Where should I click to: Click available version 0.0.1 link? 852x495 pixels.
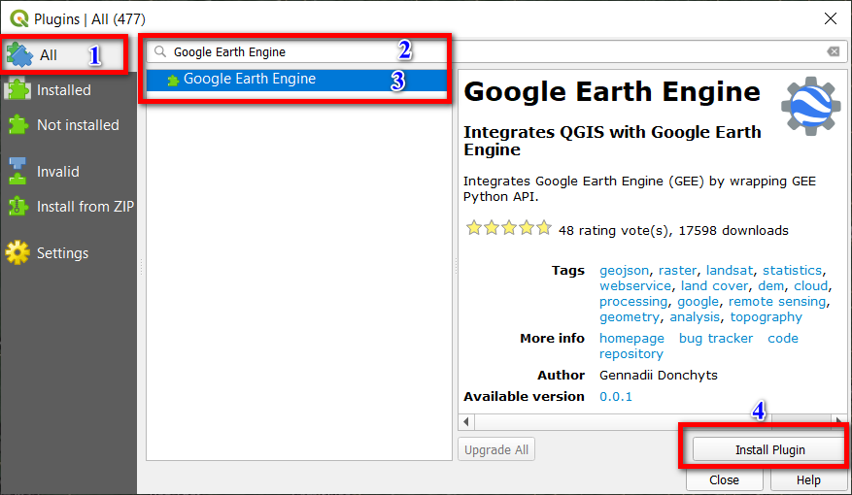(616, 397)
